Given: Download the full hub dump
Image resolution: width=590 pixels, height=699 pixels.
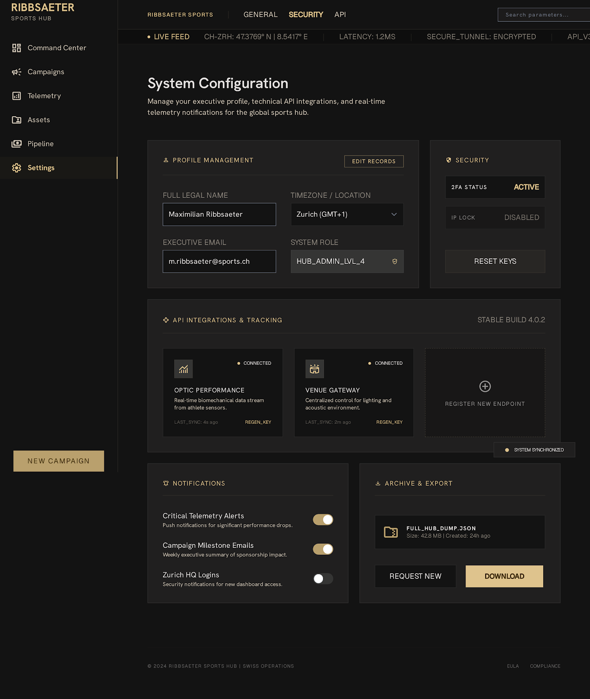Looking at the screenshot, I should click(x=504, y=576).
